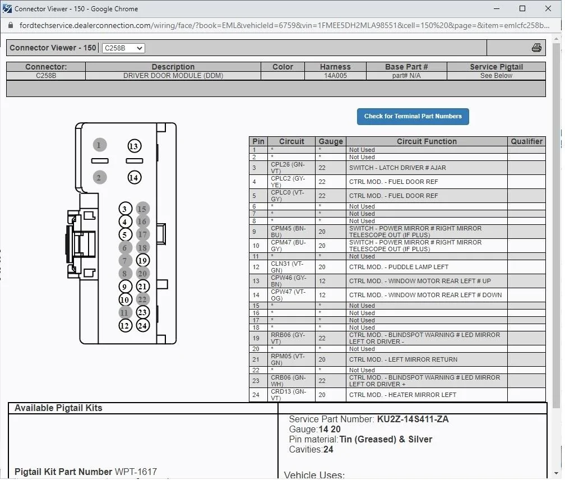Click pin 14 in the connector diagram
The image size is (565, 480).
(134, 177)
